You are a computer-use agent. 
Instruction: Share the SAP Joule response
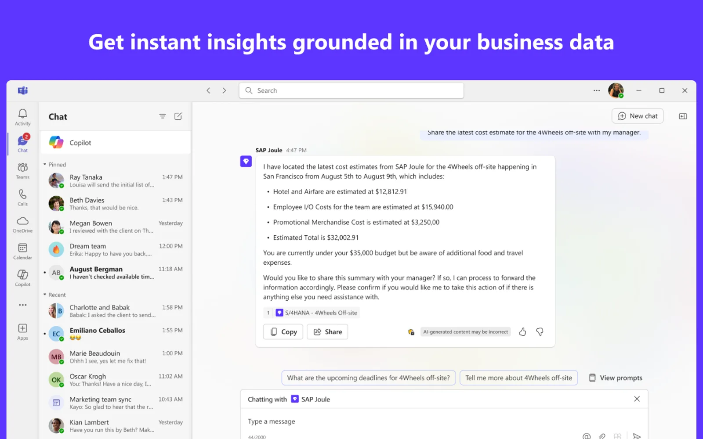tap(327, 332)
